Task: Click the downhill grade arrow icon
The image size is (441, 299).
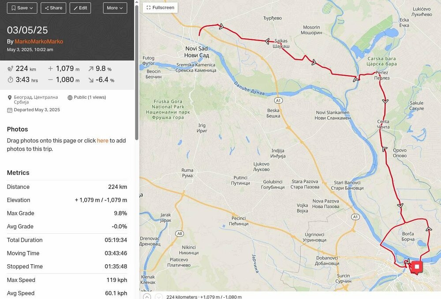Action: point(90,80)
